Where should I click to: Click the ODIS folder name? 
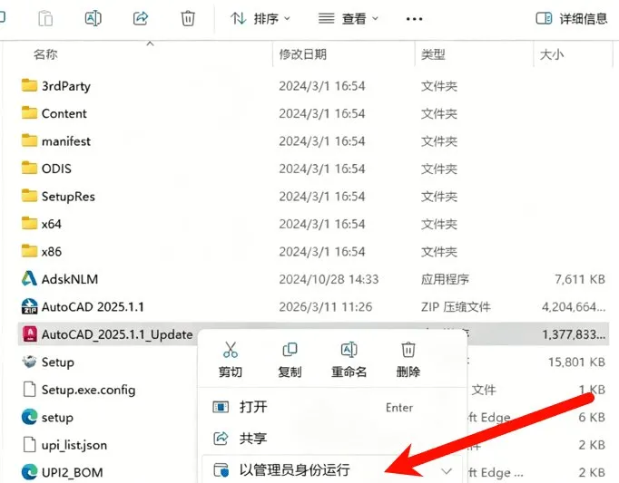click(56, 169)
